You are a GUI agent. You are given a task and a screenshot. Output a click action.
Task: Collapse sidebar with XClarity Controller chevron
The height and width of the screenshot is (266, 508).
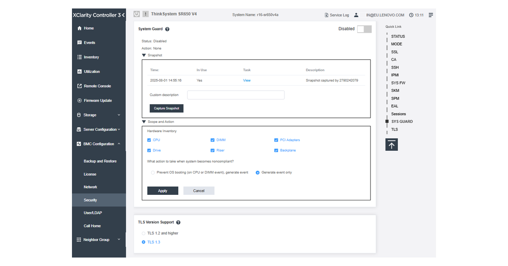(x=123, y=15)
